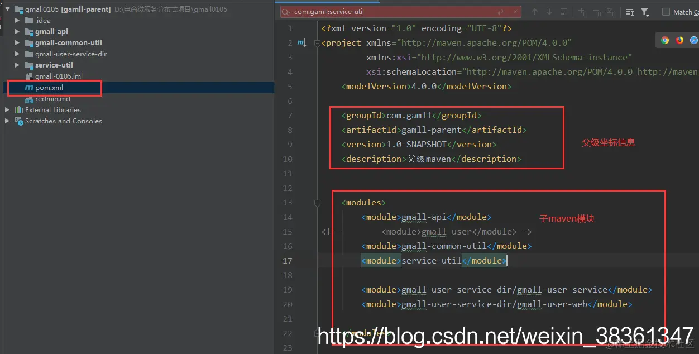Select the redmin.md file

(x=52, y=99)
